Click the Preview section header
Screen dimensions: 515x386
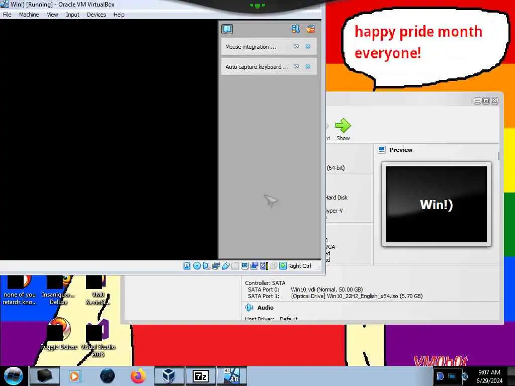pyautogui.click(x=401, y=150)
